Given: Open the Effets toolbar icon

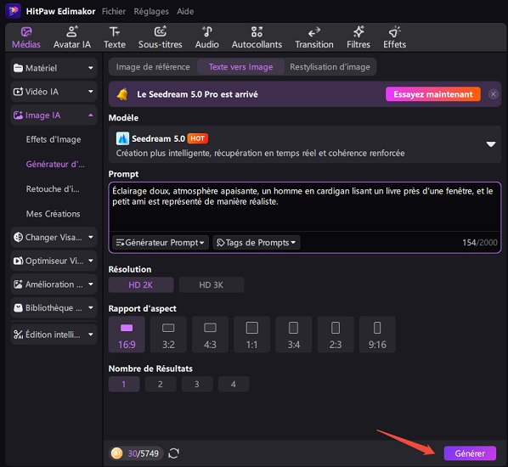Looking at the screenshot, I should 394,37.
